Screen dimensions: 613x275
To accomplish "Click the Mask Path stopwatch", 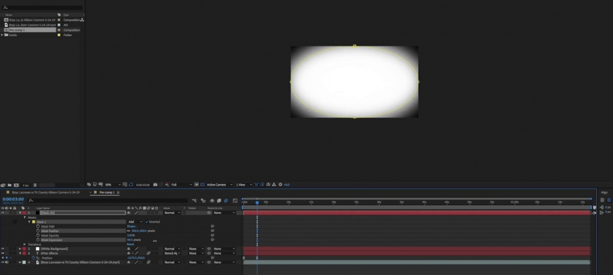I will tap(38, 226).
